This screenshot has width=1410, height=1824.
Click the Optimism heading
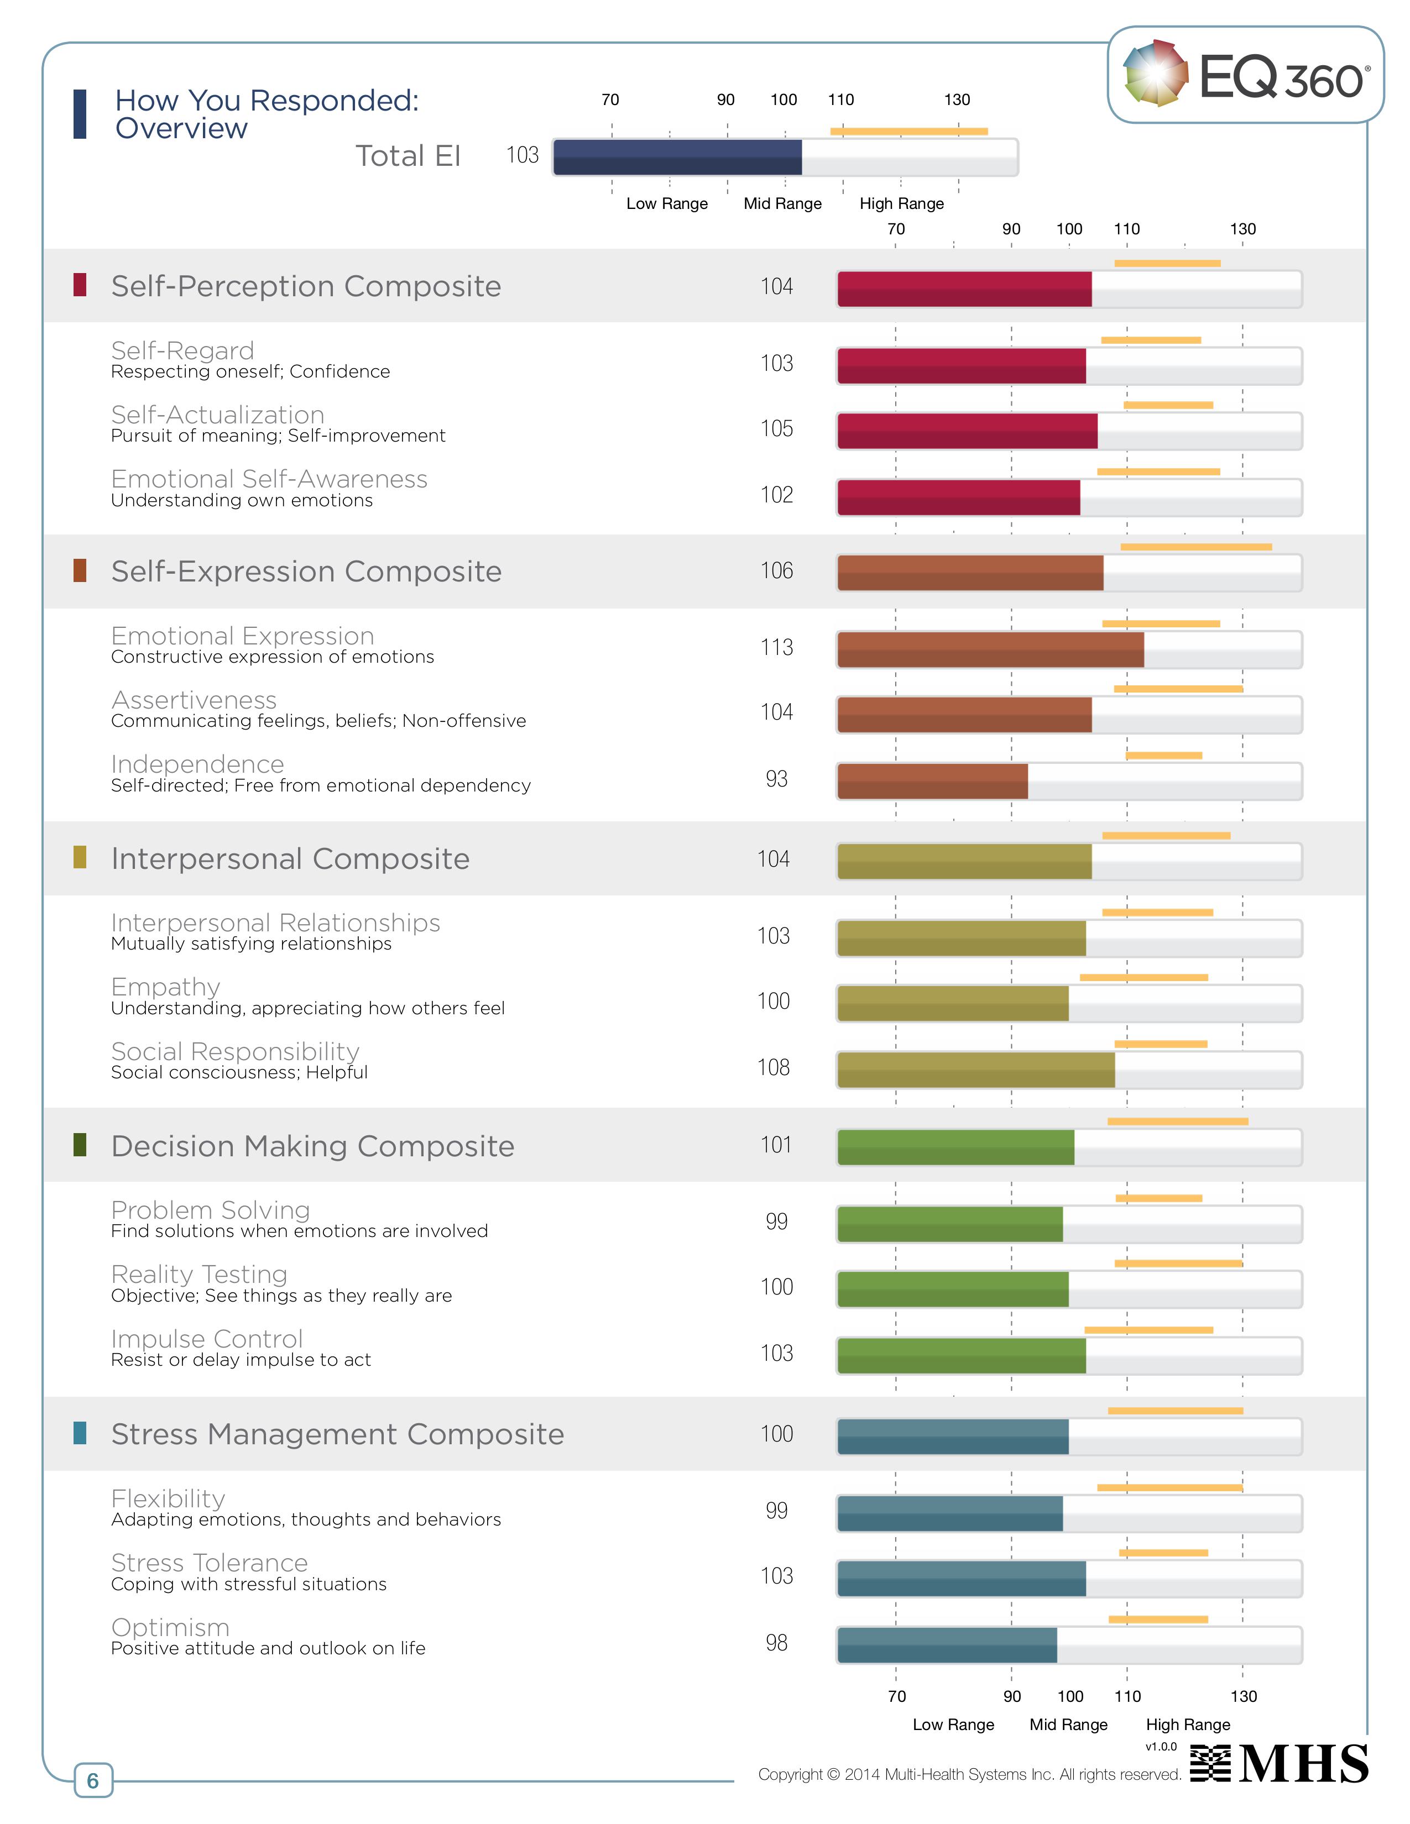[x=170, y=1627]
